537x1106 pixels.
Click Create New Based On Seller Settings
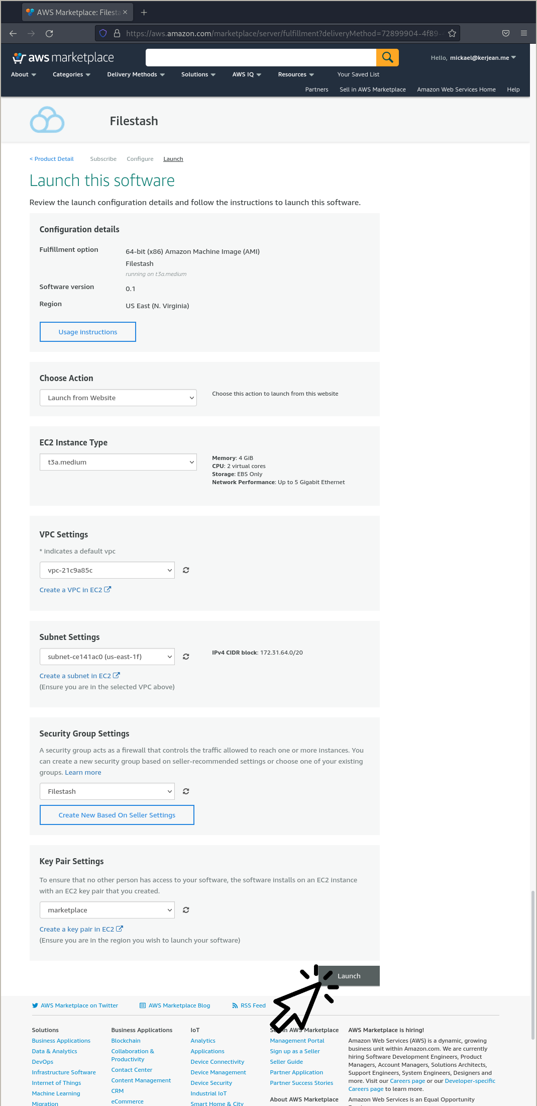pyautogui.click(x=117, y=815)
